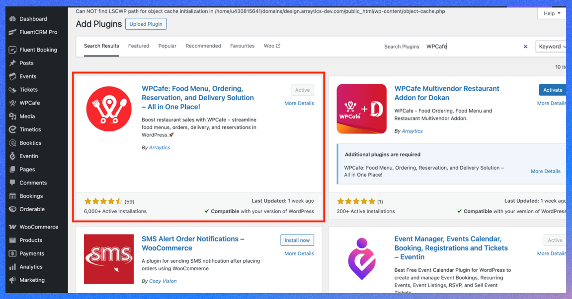This screenshot has width=572, height=299.
Task: Click the 'Additional plugins are required' heading
Action: (x=383, y=154)
